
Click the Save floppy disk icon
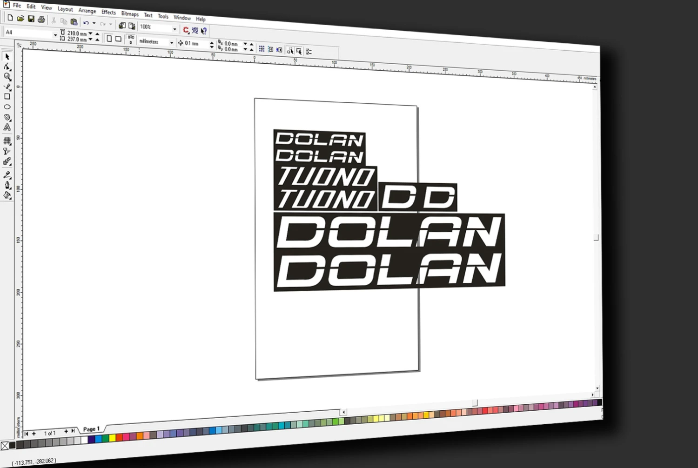click(x=31, y=19)
